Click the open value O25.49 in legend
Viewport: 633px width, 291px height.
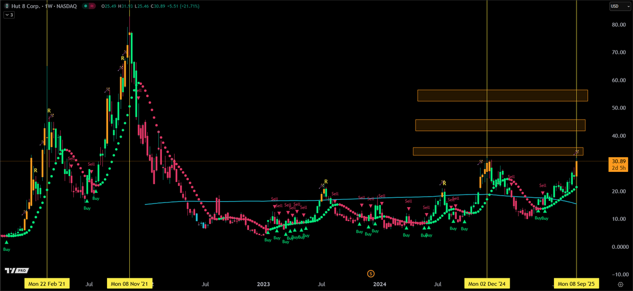tap(109, 6)
